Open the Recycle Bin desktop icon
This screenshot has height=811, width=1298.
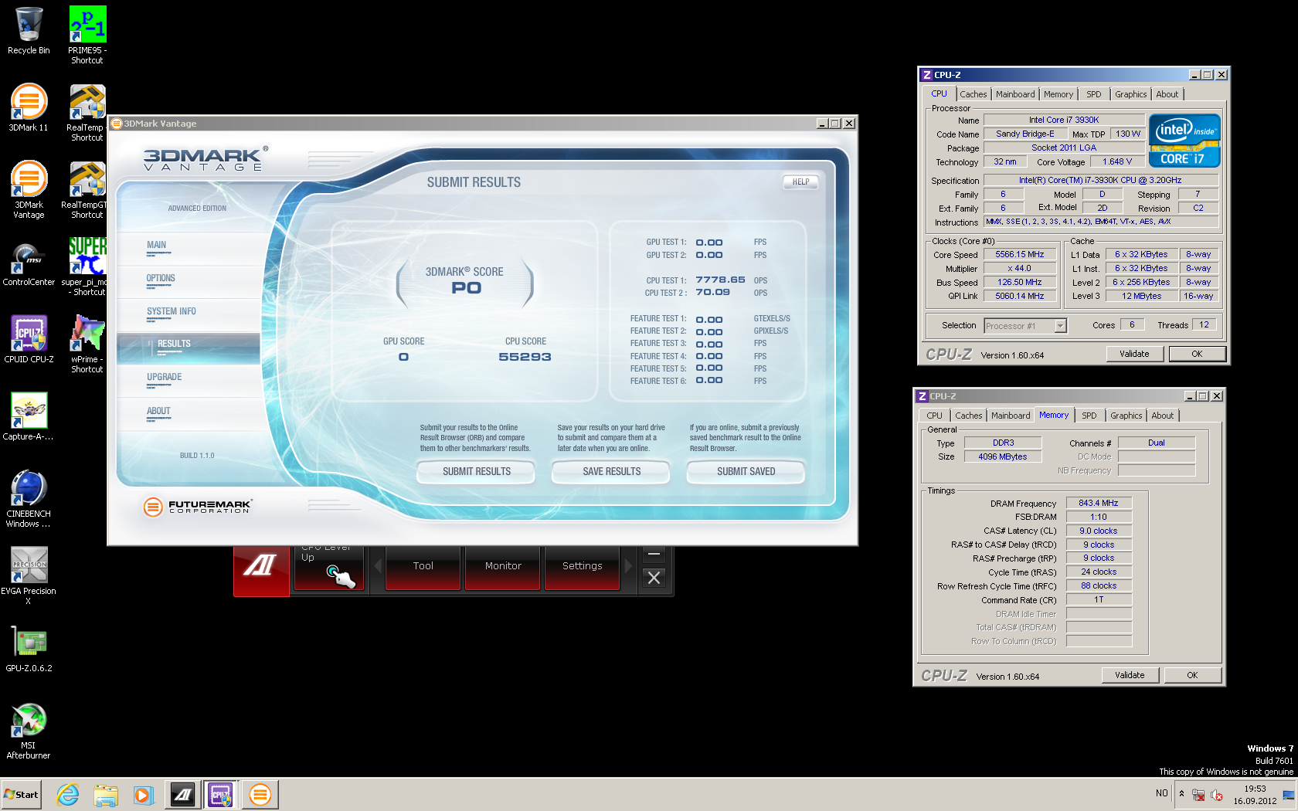pos(29,31)
